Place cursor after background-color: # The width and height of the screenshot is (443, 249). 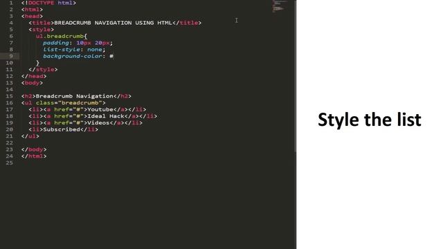tap(114, 56)
